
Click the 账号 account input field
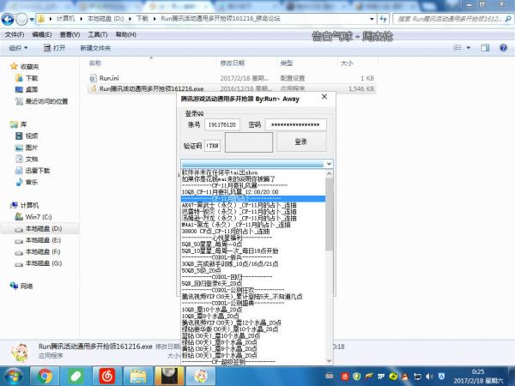click(x=222, y=124)
